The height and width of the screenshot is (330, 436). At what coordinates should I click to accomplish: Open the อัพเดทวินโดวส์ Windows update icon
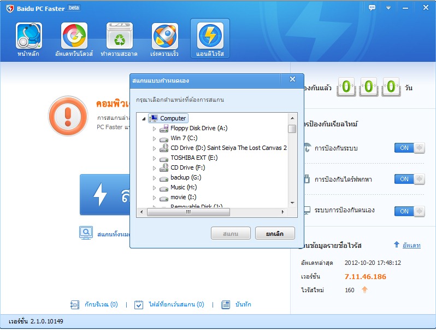pos(74,36)
